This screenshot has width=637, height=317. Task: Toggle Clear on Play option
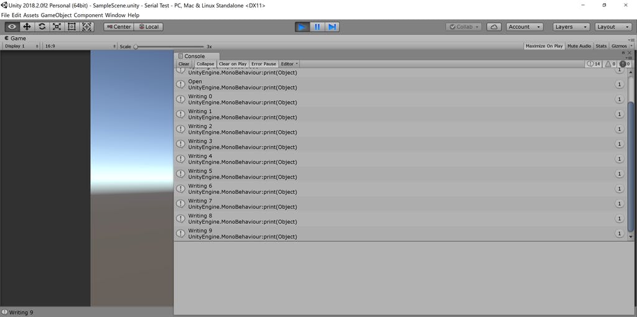(x=233, y=64)
